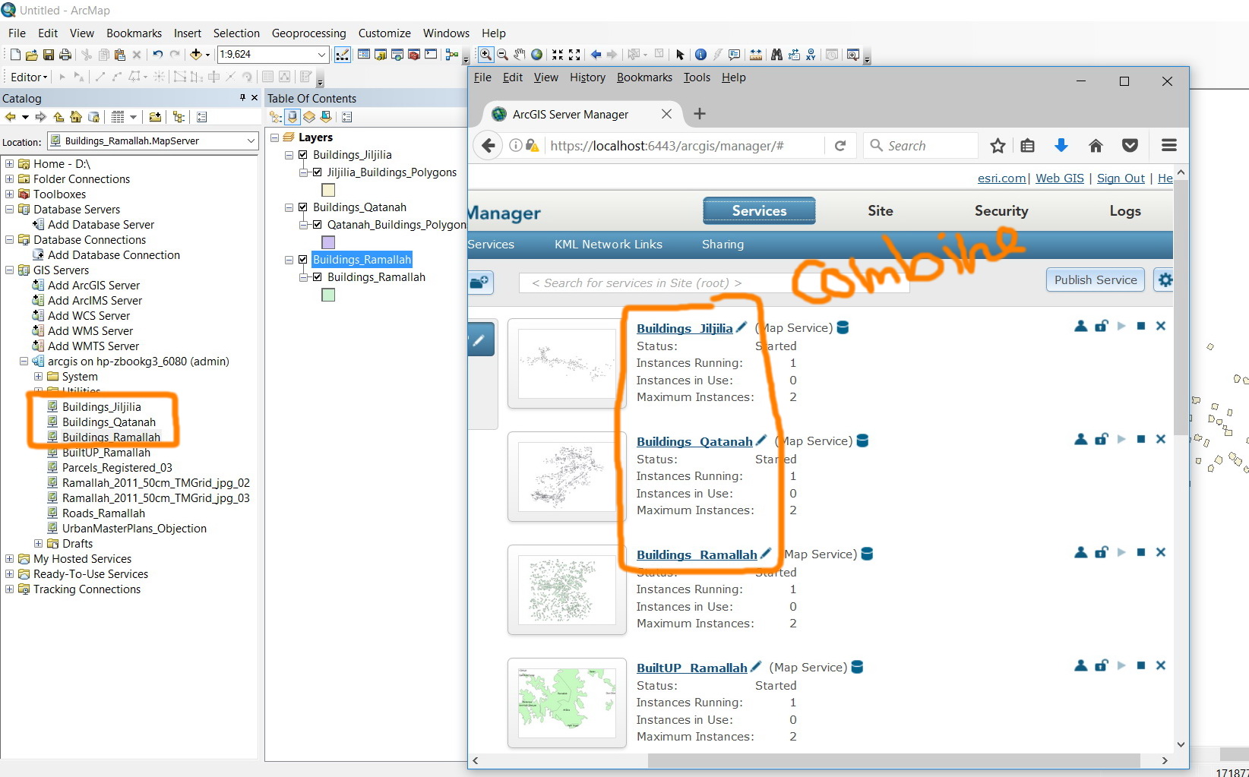The width and height of the screenshot is (1249, 777).
Task: Toggle the Buildings_Ramallah group layer checkbox
Action: [x=303, y=260]
